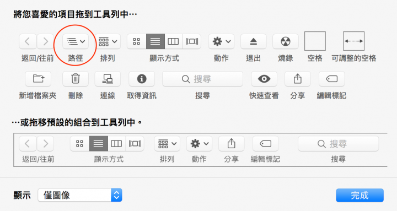Select Cover Flow view in the top 顯示方式 group

click(192, 41)
